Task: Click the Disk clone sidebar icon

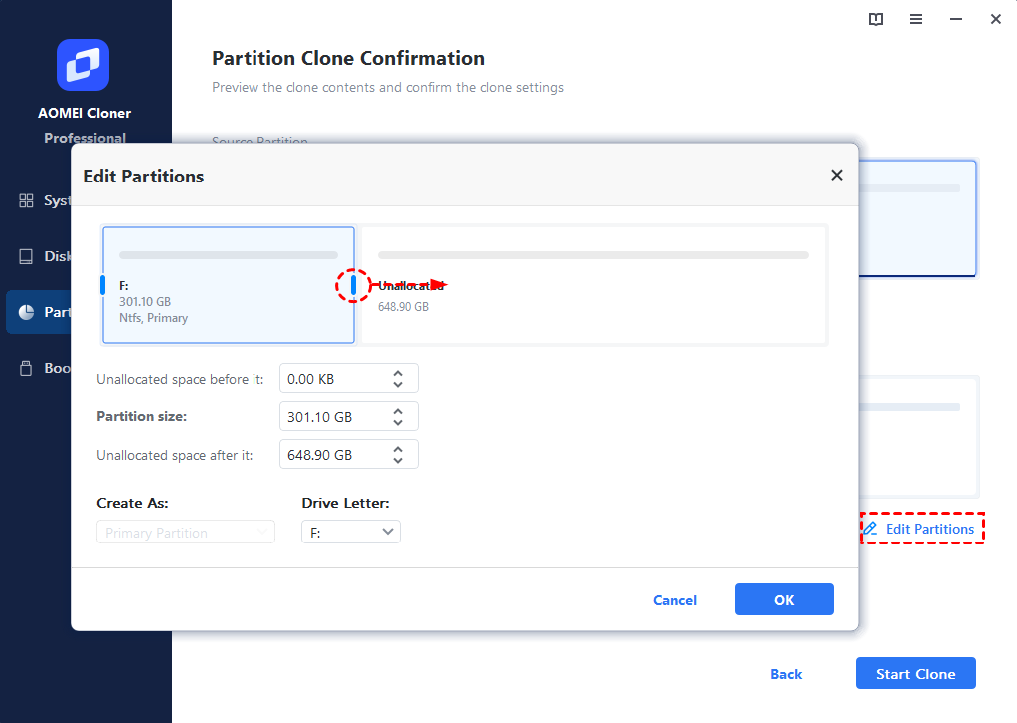Action: point(26,256)
